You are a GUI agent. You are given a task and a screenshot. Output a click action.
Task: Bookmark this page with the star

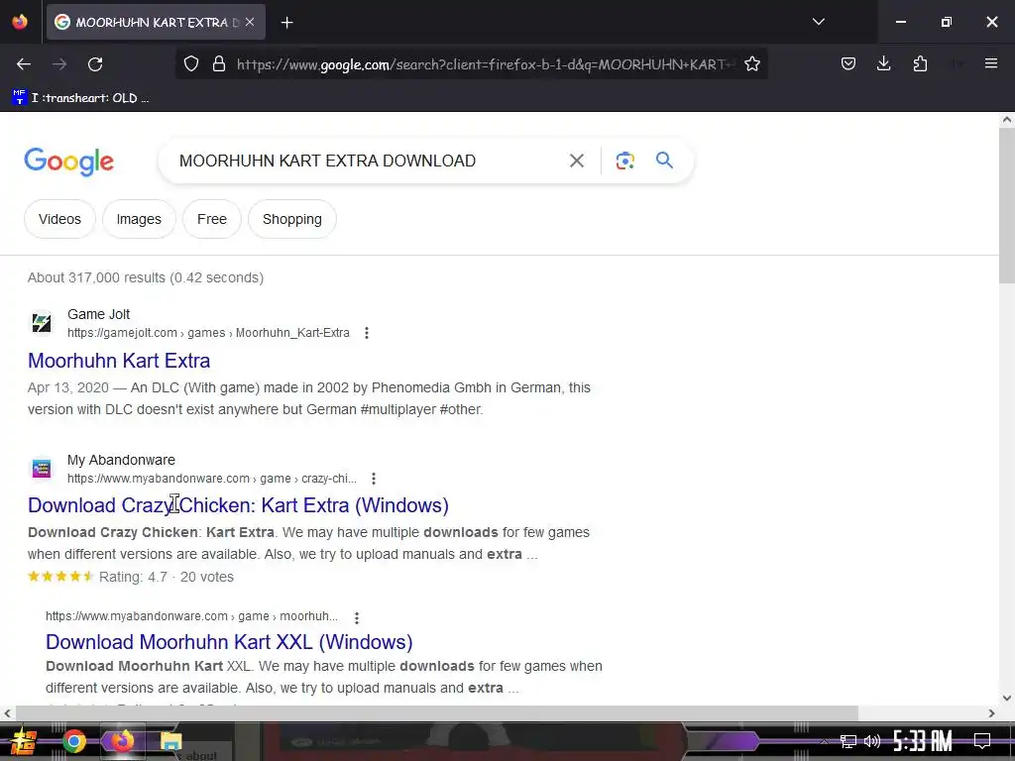pyautogui.click(x=751, y=63)
